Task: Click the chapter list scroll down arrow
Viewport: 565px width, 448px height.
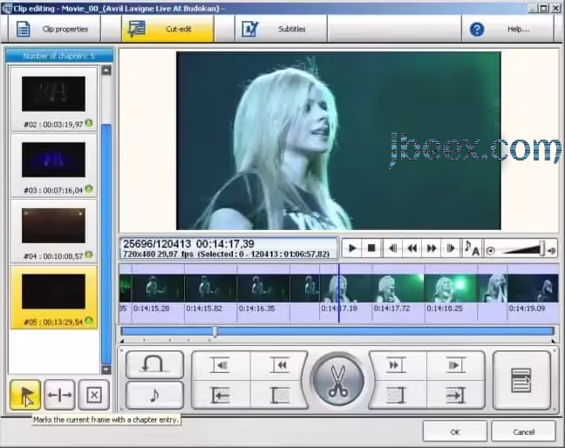Action: 106,370
